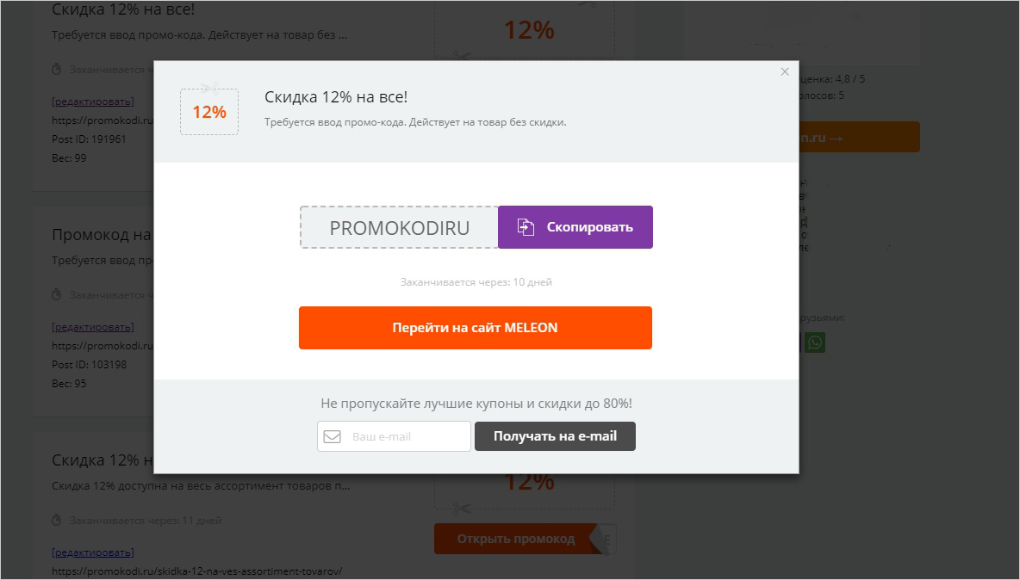The width and height of the screenshot is (1020, 580).
Task: Click the Открыть промокод button
Action: (x=516, y=539)
